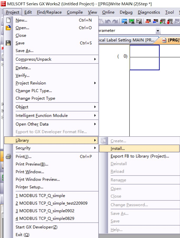Open the highlighted Library submenu entry
180x238 pixels.
[x=51, y=140]
